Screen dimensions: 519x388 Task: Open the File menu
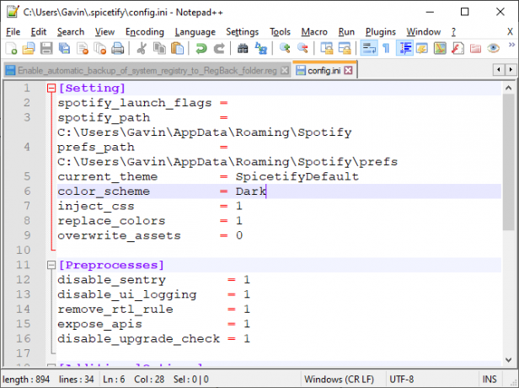click(x=13, y=32)
